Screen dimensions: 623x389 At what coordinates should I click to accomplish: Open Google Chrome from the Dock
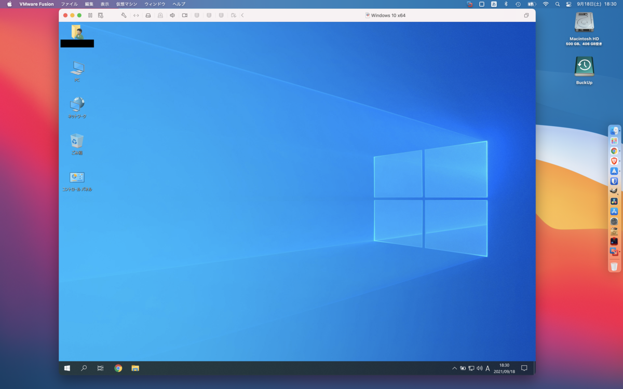(x=614, y=151)
